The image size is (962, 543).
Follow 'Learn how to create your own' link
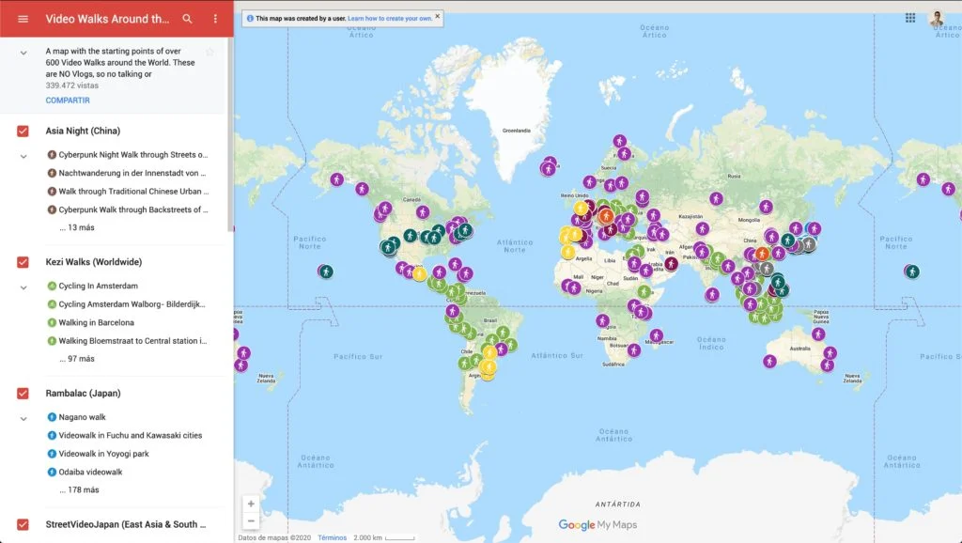coord(390,19)
